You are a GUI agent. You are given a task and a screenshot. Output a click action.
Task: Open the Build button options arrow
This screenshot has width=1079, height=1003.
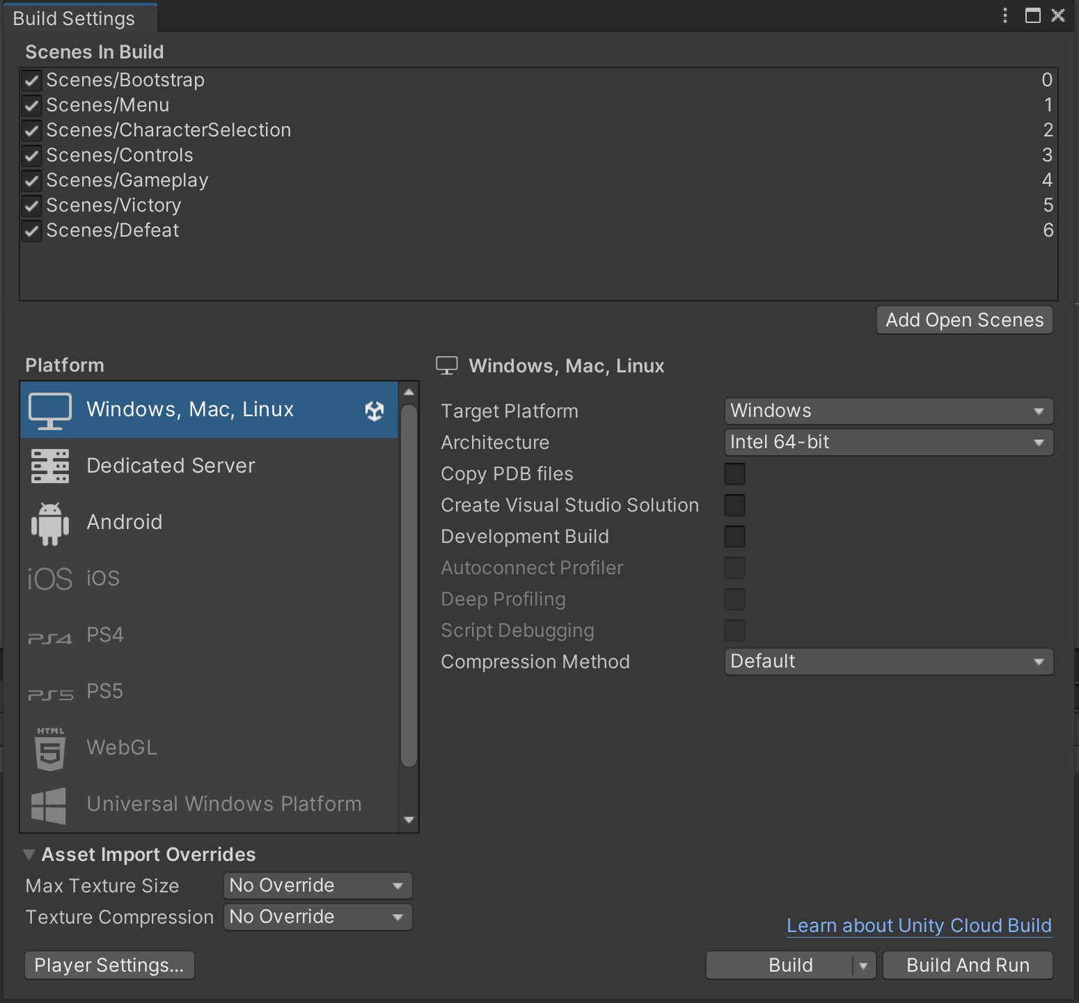click(x=864, y=965)
